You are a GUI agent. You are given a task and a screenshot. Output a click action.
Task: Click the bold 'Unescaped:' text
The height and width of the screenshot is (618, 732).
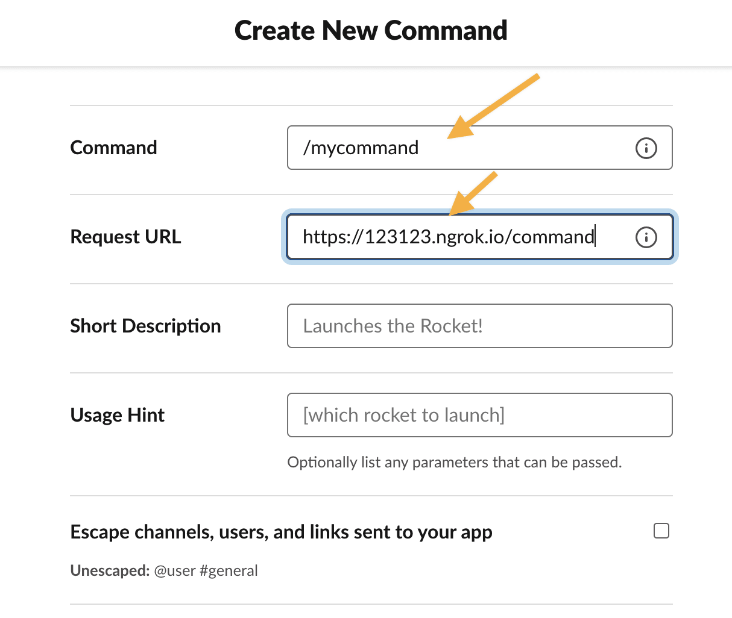110,570
